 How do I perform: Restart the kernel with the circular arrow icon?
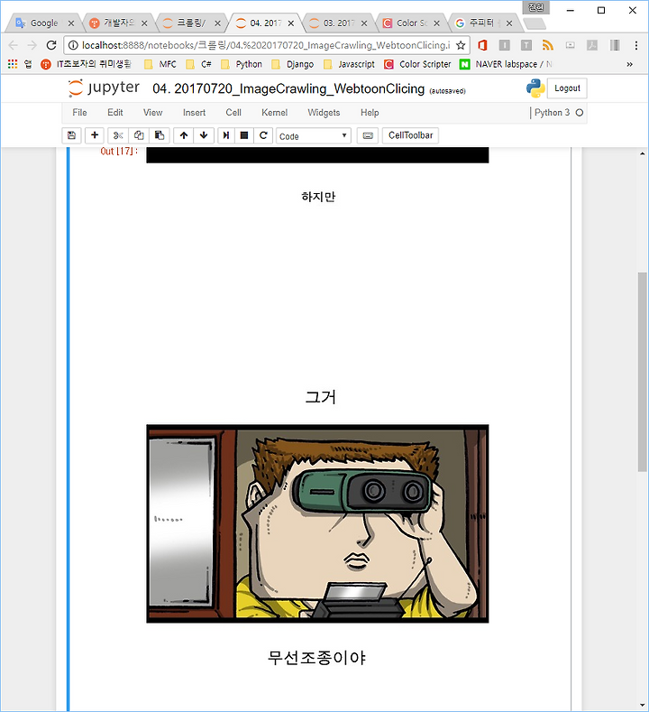pyautogui.click(x=263, y=135)
